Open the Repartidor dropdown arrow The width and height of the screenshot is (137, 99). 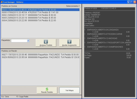click(28, 41)
